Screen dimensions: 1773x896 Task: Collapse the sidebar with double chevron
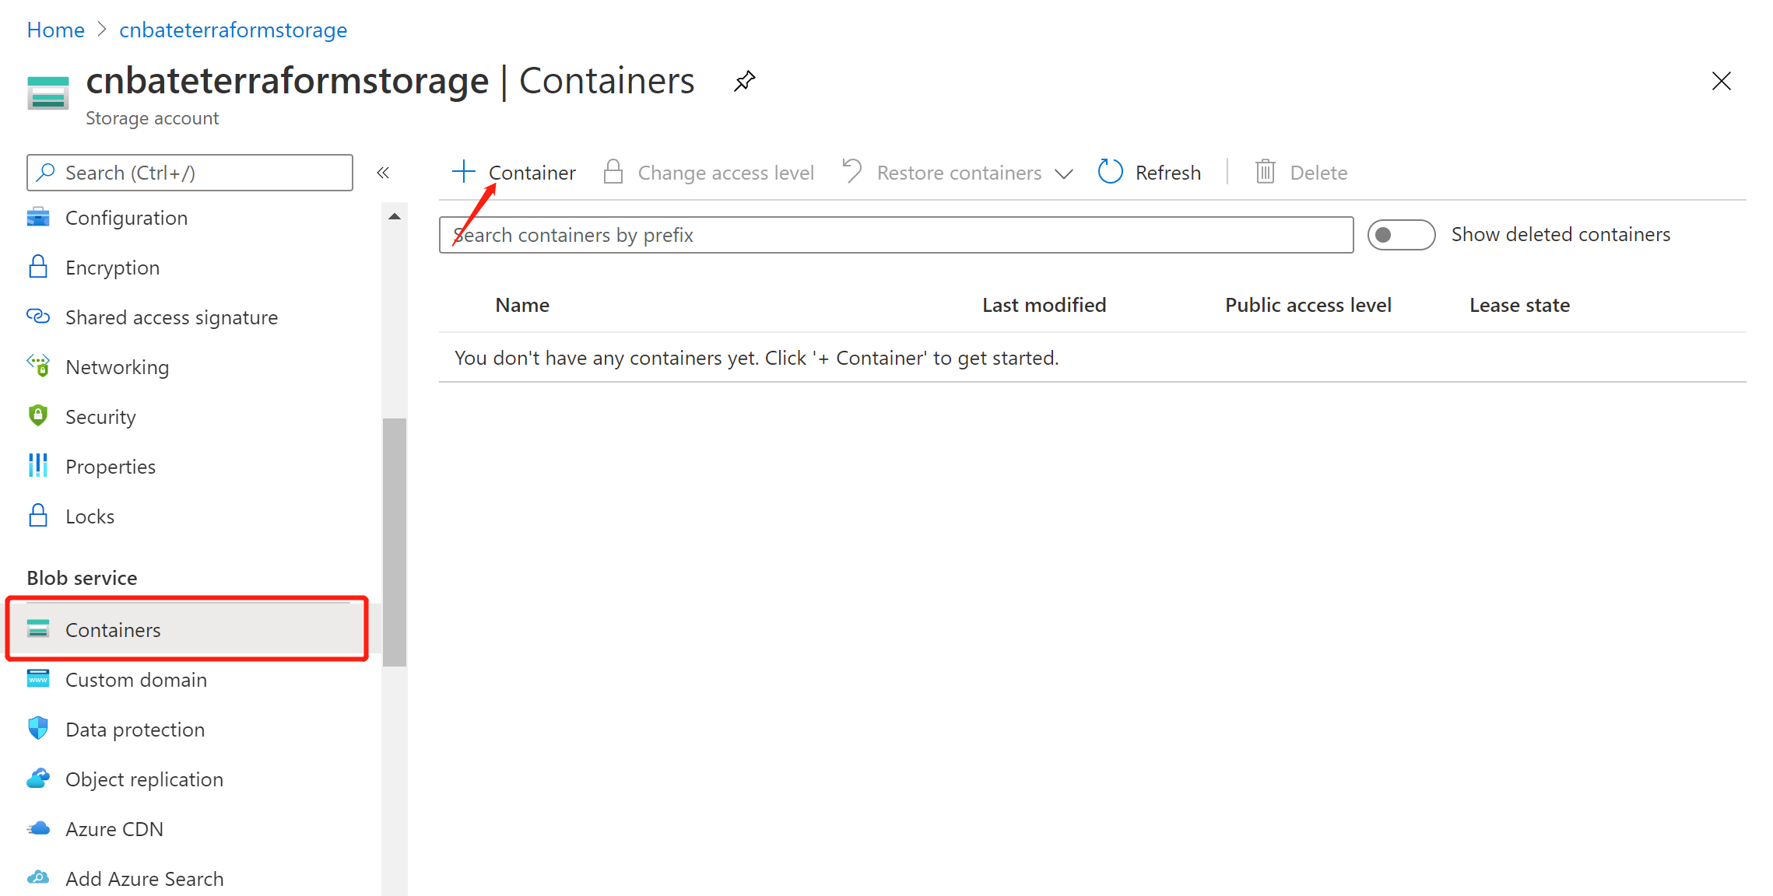click(383, 173)
